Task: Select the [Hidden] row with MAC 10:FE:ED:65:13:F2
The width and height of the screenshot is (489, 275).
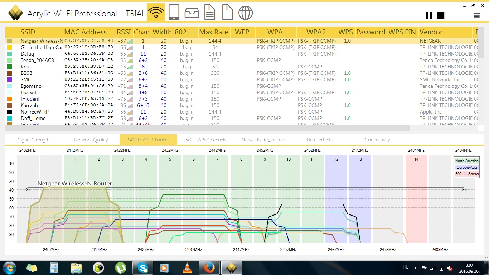Action: 242,99
